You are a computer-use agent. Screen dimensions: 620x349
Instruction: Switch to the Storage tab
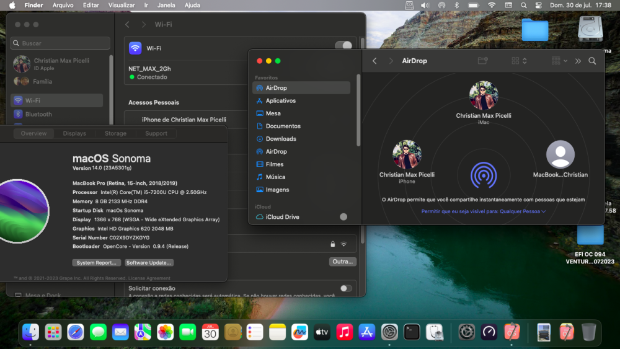click(x=115, y=134)
